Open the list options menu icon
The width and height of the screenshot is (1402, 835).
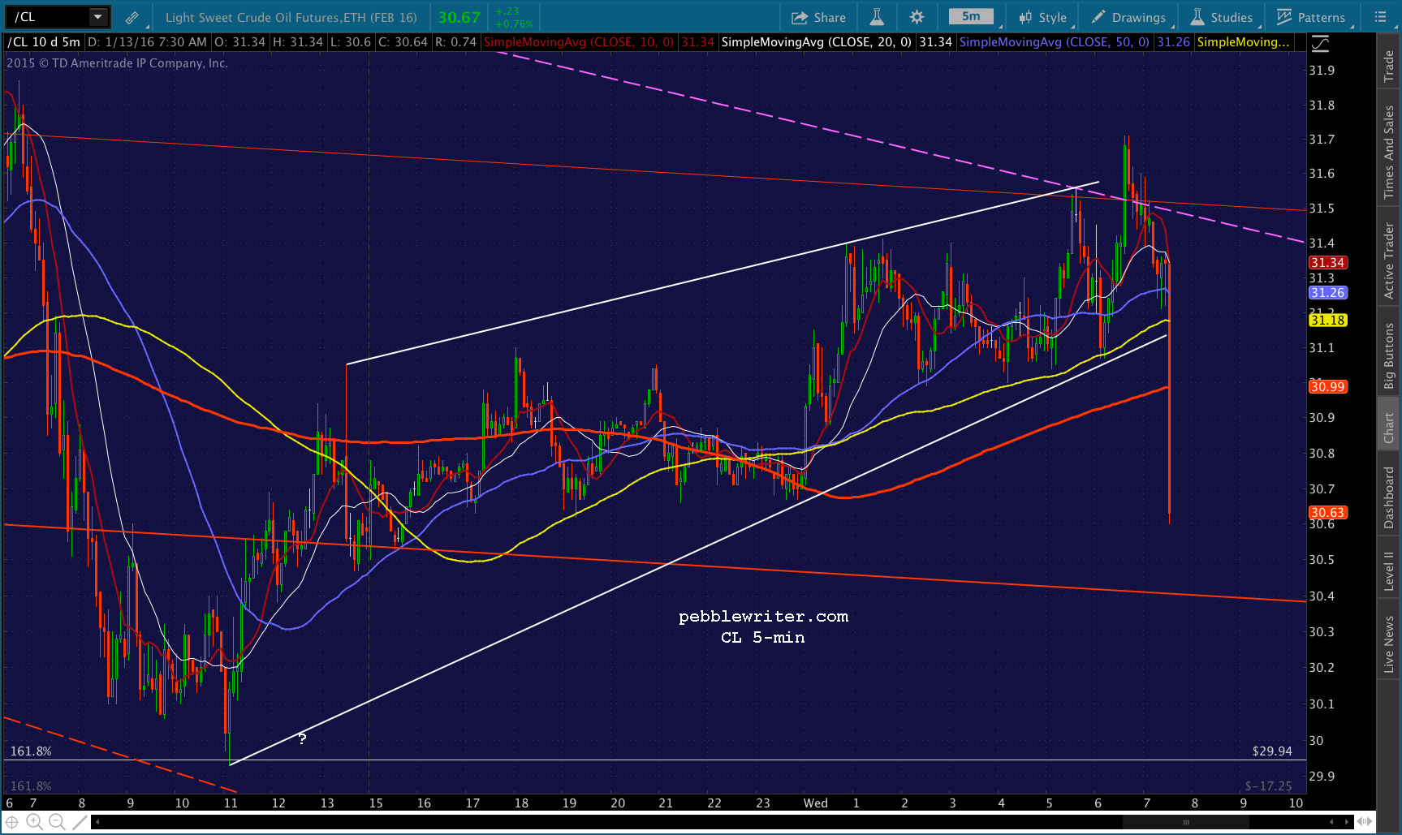click(x=1380, y=17)
